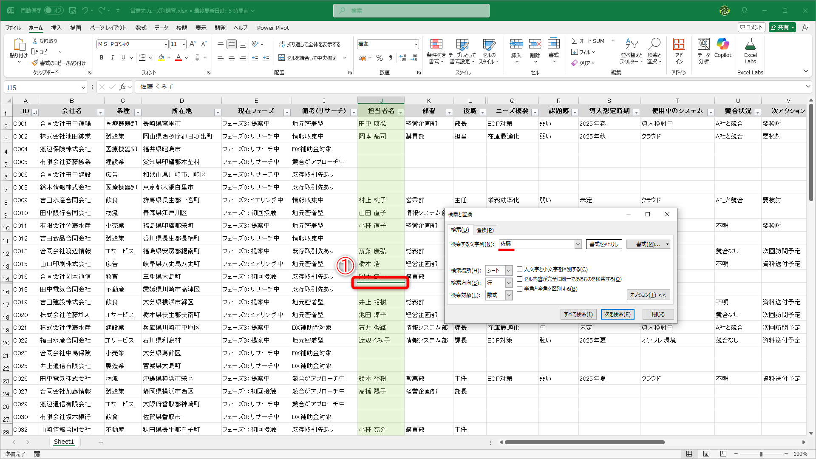Apply conditional formatting (条件付き書式)
Viewport: 816px width, 459px height.
click(x=436, y=50)
